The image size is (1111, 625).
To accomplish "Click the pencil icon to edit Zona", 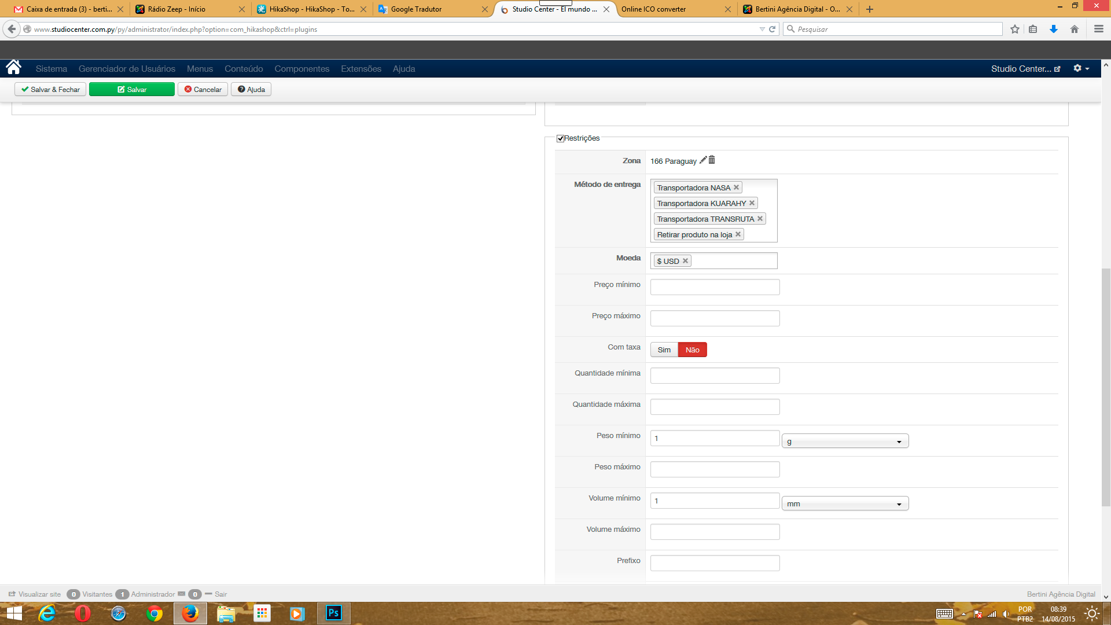I will (703, 160).
